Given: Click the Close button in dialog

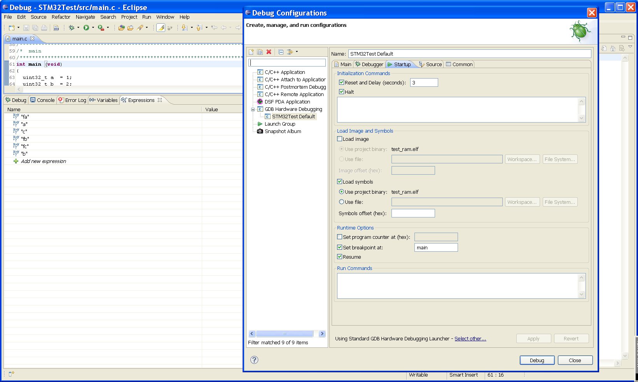Looking at the screenshot, I should pyautogui.click(x=575, y=360).
